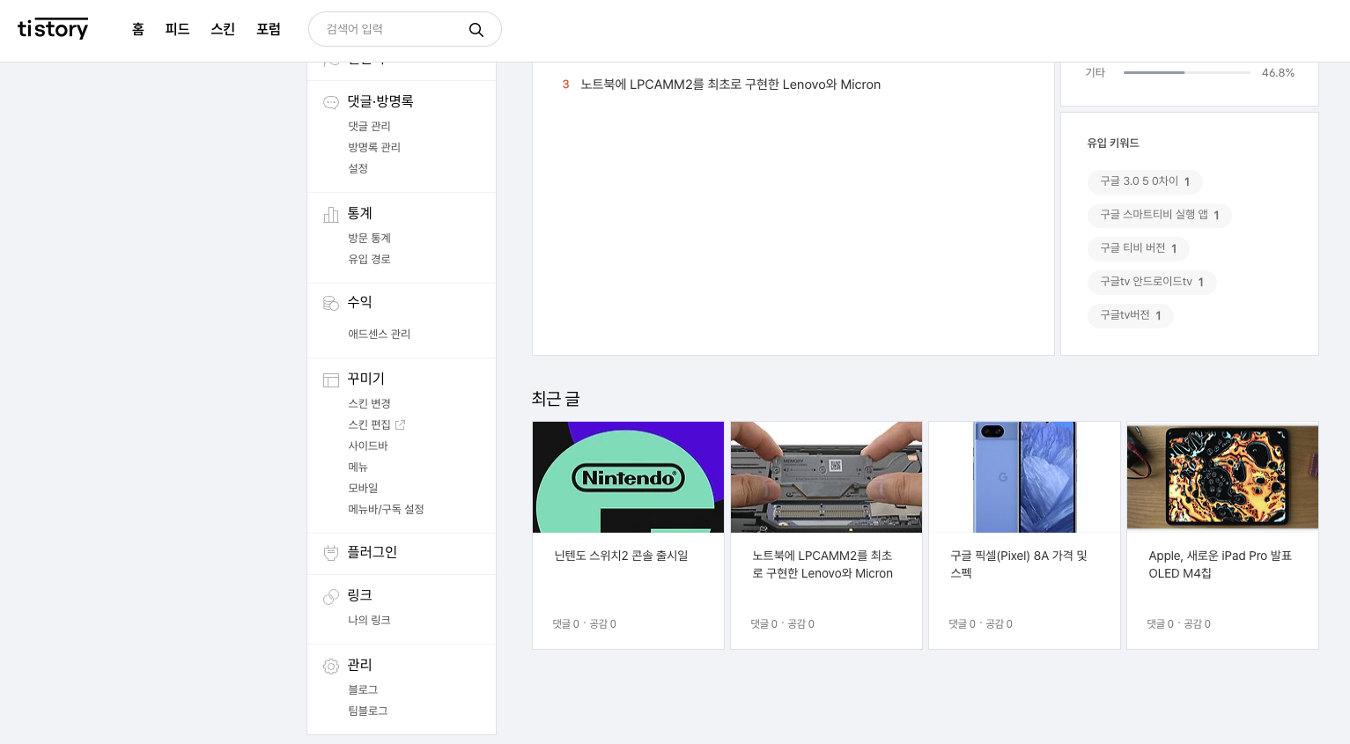
Task: Open 블로그 management page
Action: pyautogui.click(x=363, y=689)
